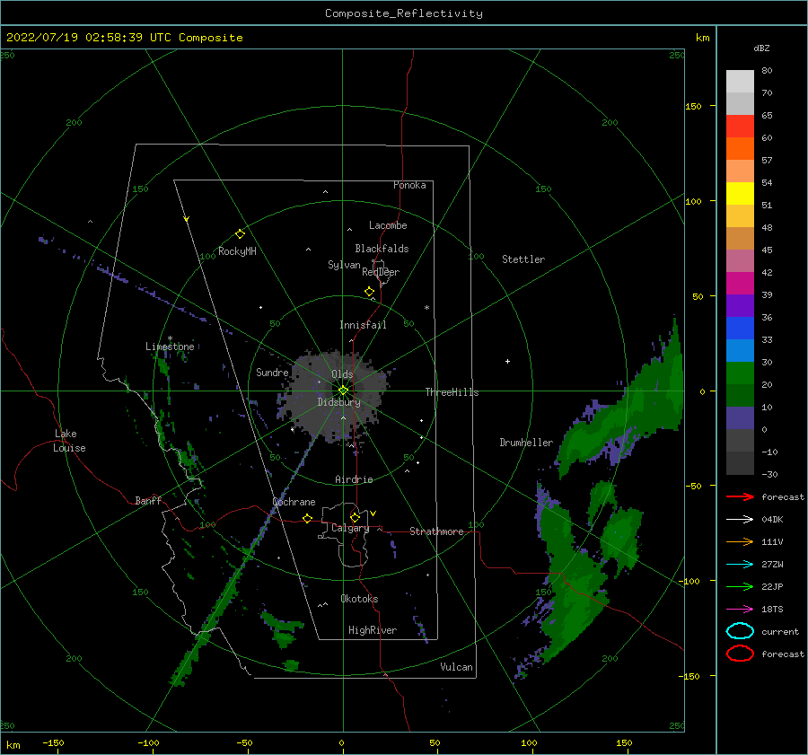Click the Stettler label

(523, 259)
